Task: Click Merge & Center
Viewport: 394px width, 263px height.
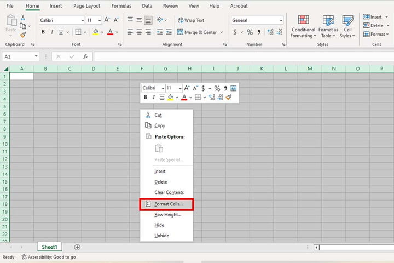Action: click(x=197, y=32)
